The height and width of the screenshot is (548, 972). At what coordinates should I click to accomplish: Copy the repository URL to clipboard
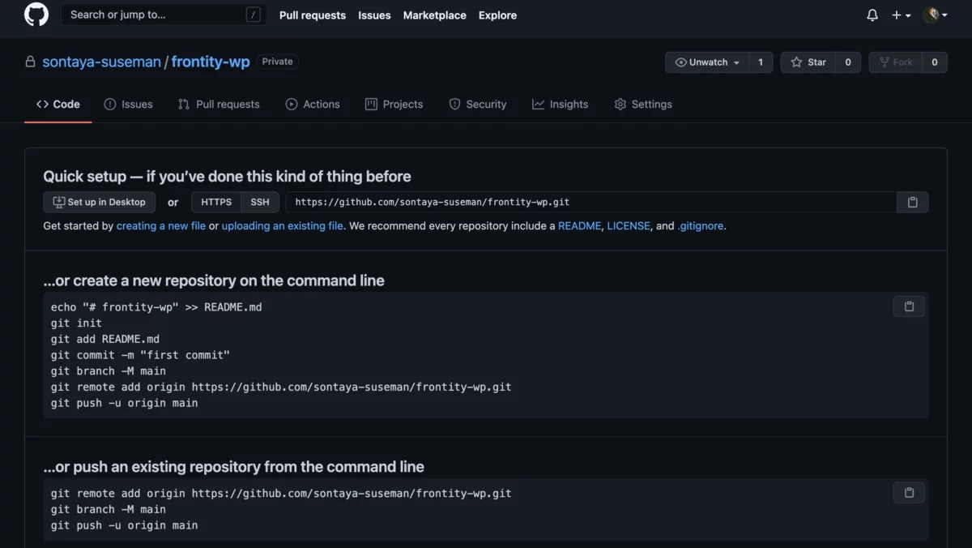click(x=912, y=202)
